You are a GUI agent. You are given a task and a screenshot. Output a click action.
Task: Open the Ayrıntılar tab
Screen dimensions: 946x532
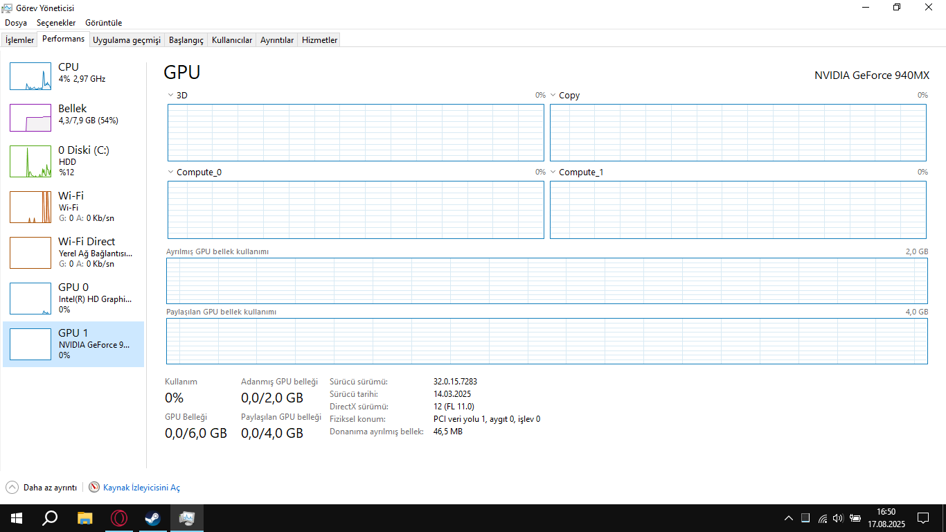click(277, 40)
